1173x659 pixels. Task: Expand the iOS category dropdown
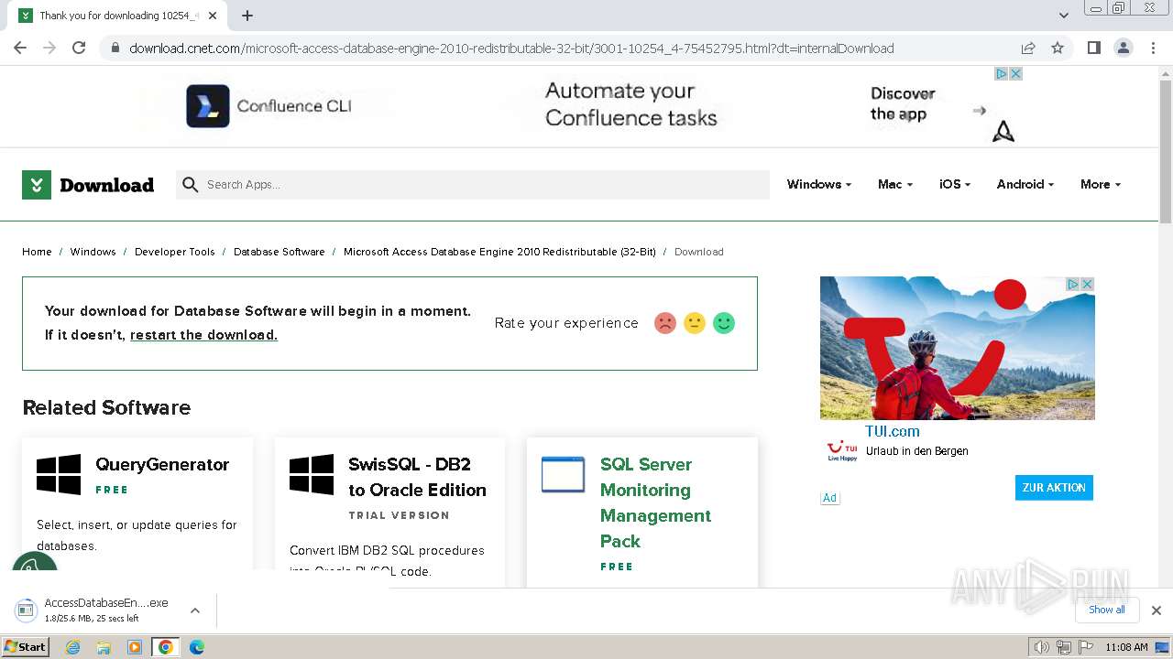(954, 185)
